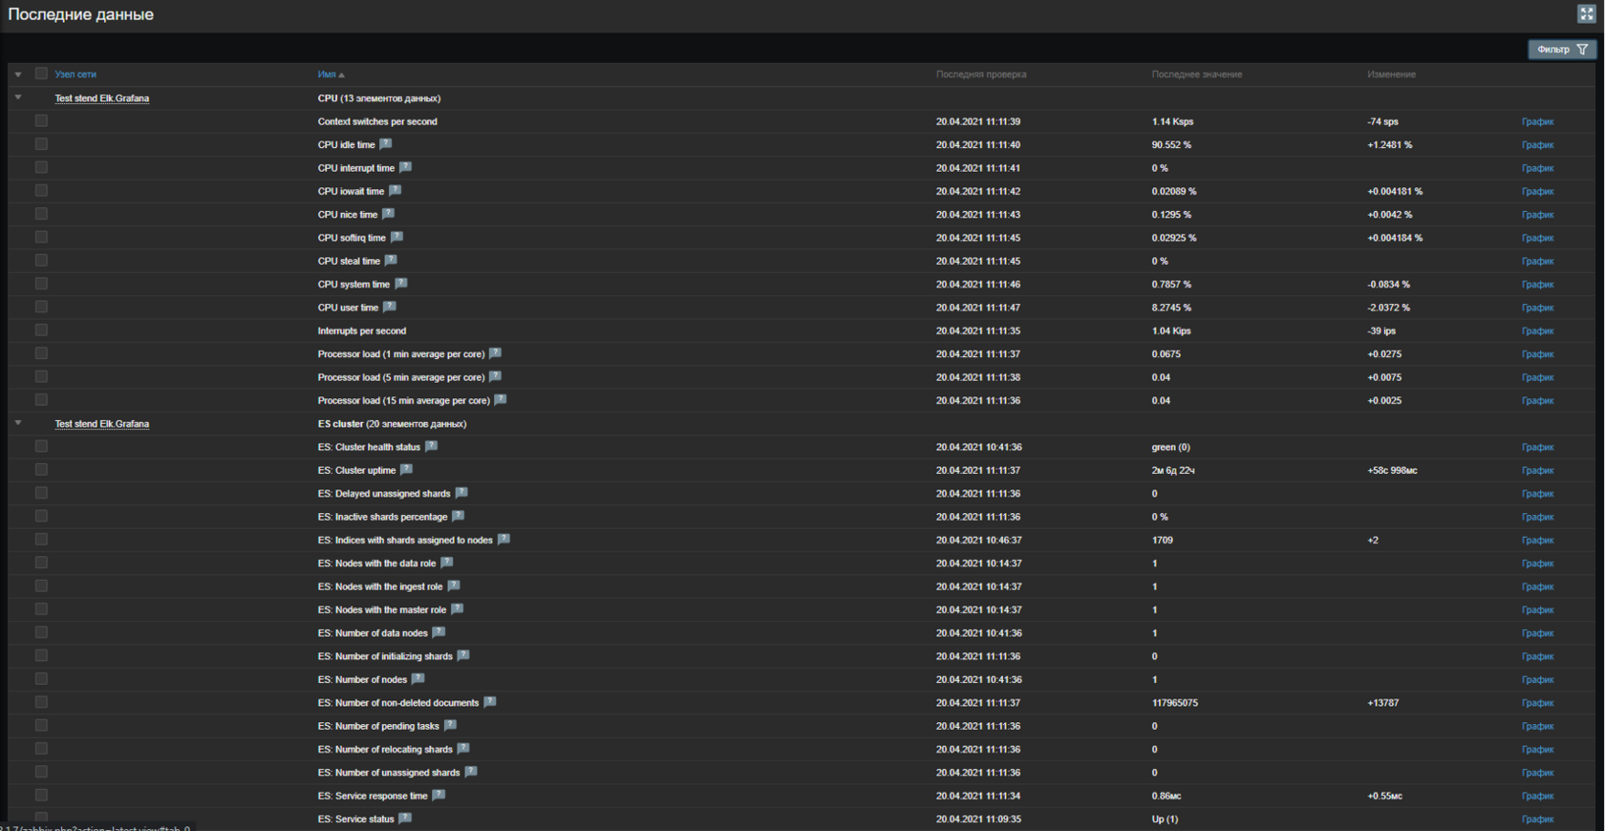The image size is (1605, 831).
Task: Collapse all groups with header arrow
Action: 17,74
